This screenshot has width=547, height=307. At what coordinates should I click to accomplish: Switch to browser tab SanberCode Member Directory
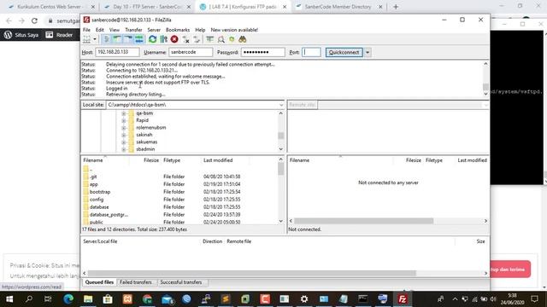pos(338,7)
